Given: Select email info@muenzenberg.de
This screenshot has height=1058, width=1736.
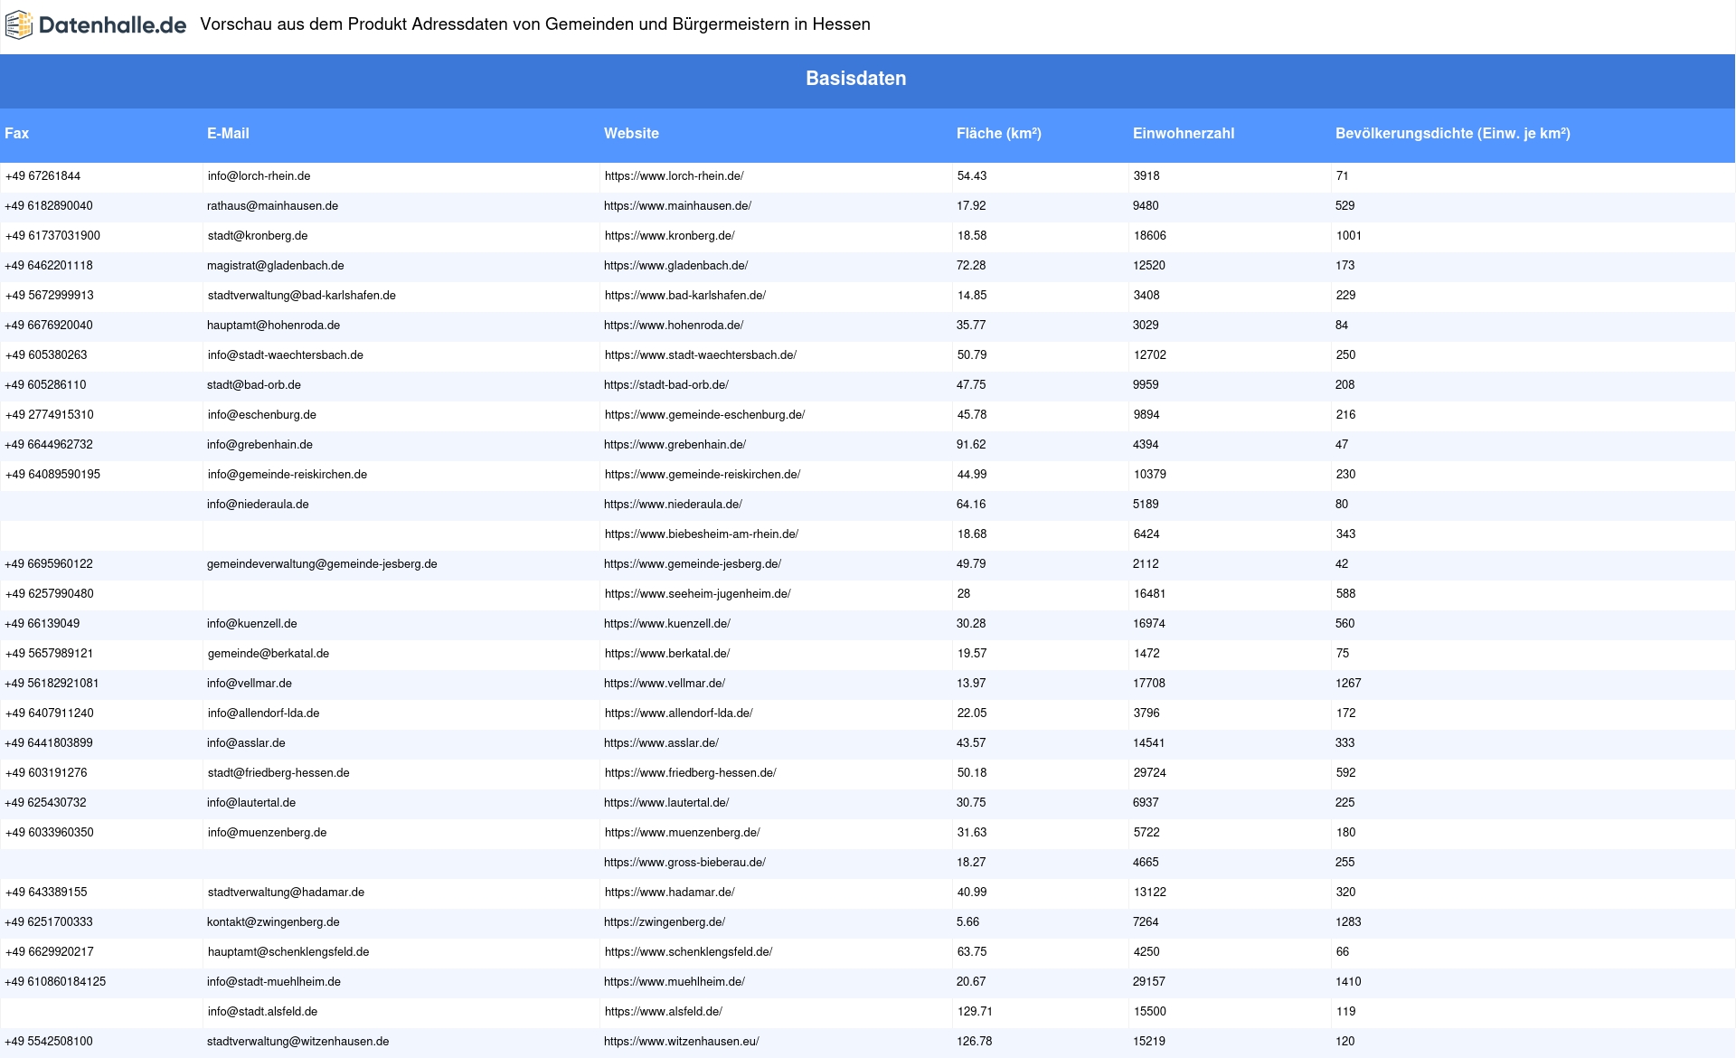Looking at the screenshot, I should 268,833.
